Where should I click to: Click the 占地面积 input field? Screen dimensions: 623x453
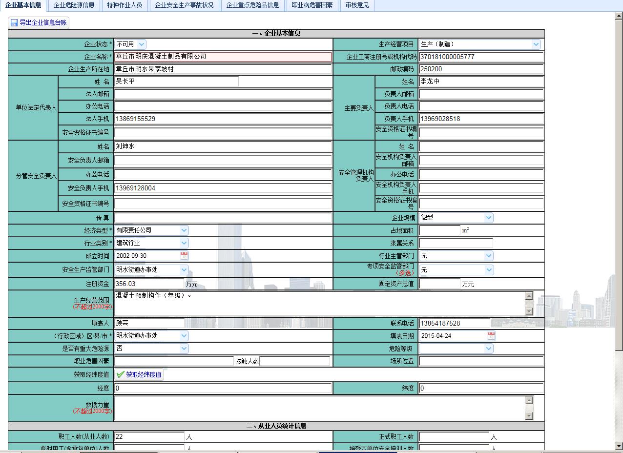point(439,230)
